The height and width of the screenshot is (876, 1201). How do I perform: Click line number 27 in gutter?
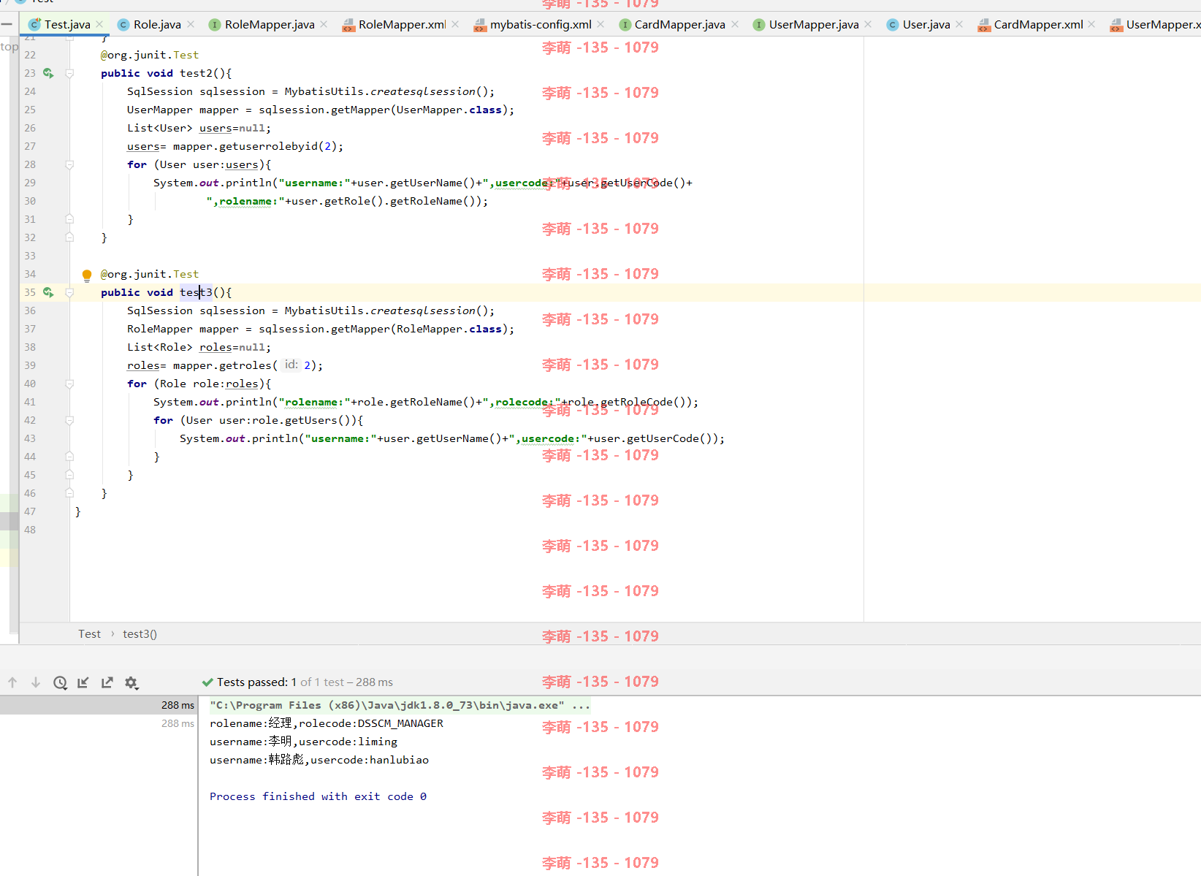[30, 146]
